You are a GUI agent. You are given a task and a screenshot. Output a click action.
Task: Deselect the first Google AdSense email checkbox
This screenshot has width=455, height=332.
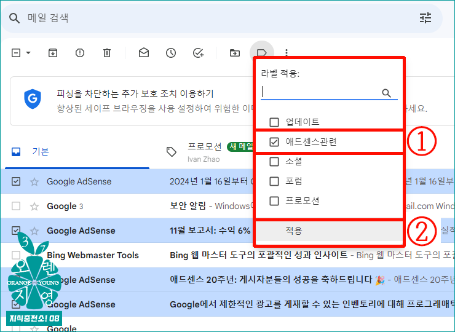click(16, 181)
